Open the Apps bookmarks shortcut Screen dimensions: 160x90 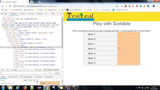[x=4, y=10]
